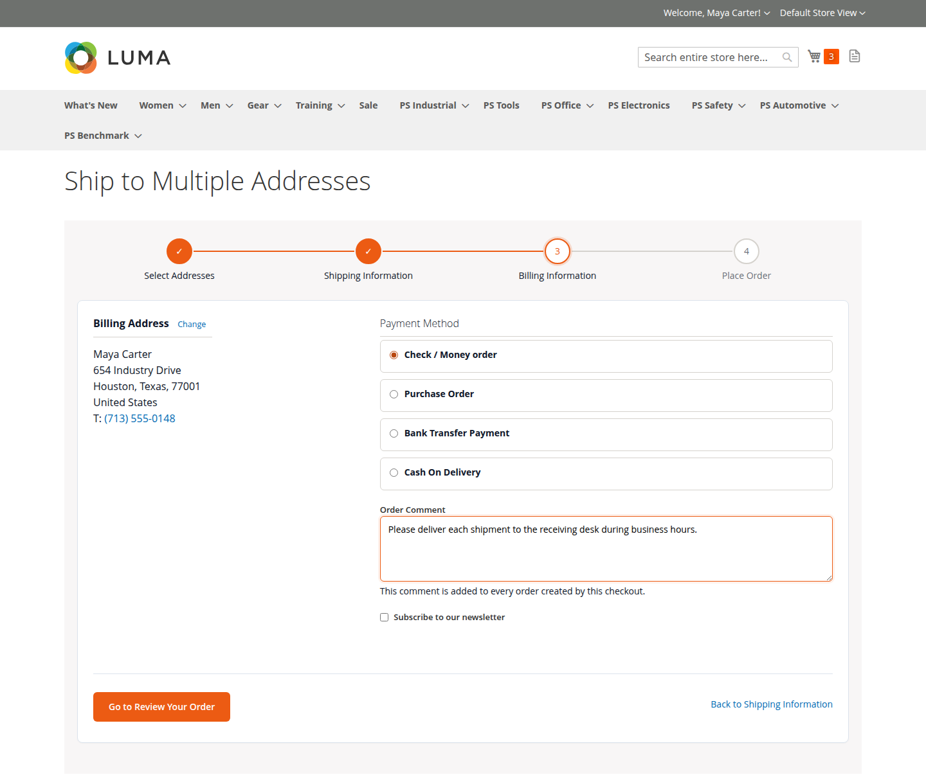Open the PS Electronics menu item
The image size is (926, 784).
pyautogui.click(x=639, y=105)
